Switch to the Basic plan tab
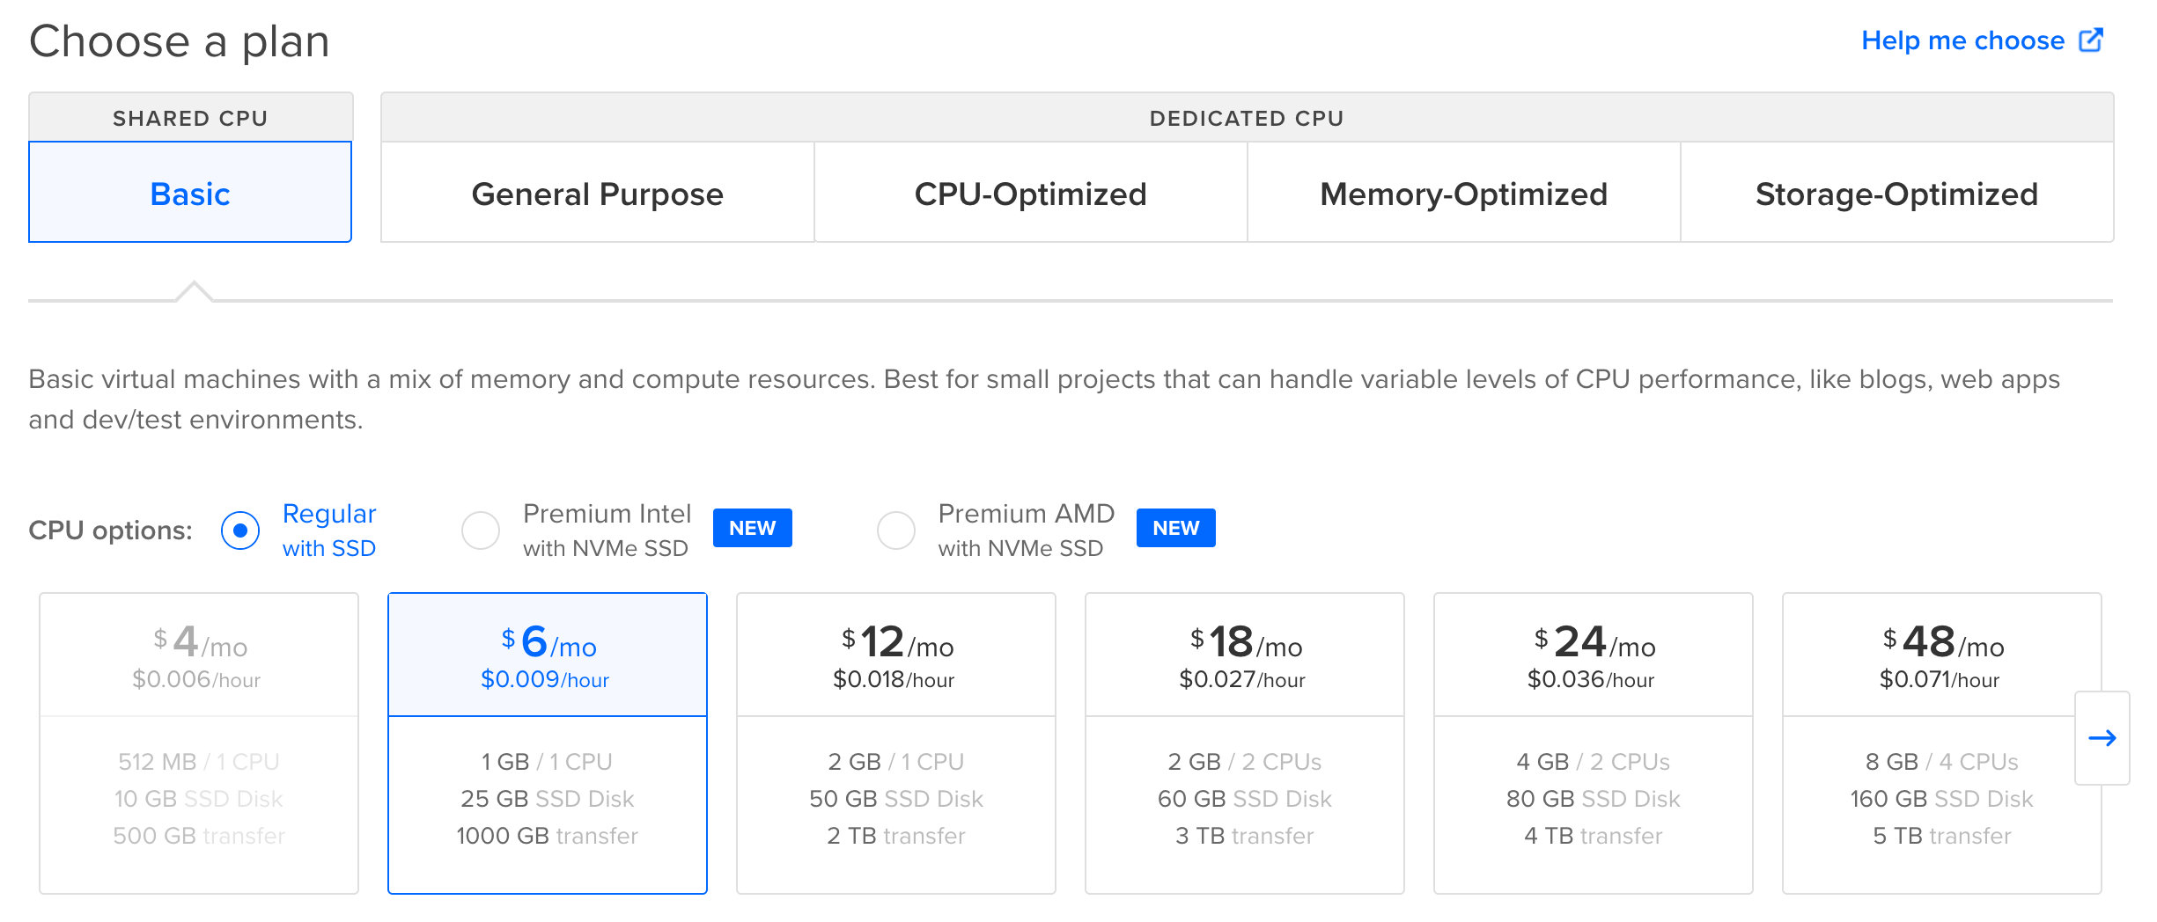 tap(190, 193)
